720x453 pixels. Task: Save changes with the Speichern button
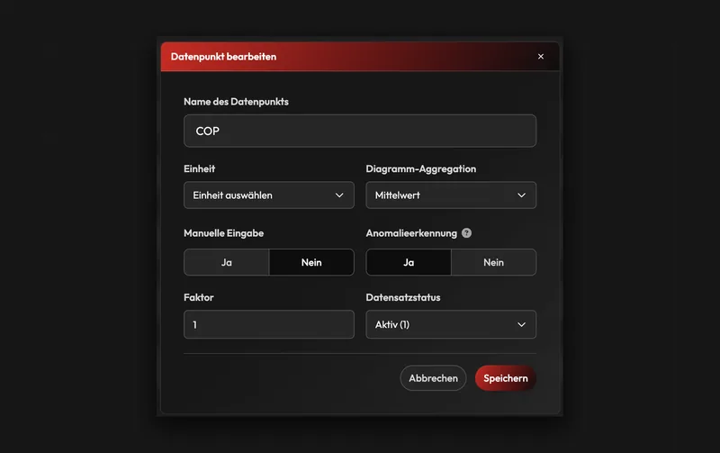coord(506,378)
